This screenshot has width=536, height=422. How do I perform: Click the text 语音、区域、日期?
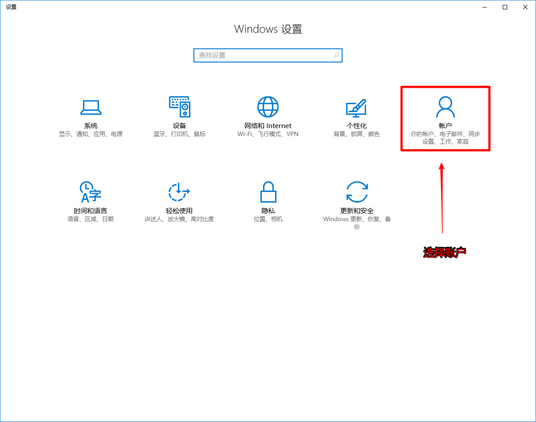90,219
